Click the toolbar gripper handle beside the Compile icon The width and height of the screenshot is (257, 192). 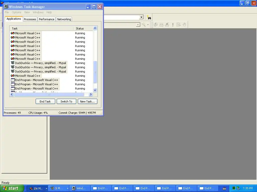pyautogui.click(x=152, y=25)
